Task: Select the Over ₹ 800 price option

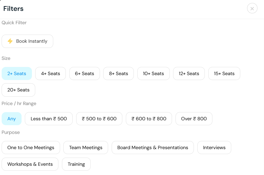Action: (x=194, y=119)
